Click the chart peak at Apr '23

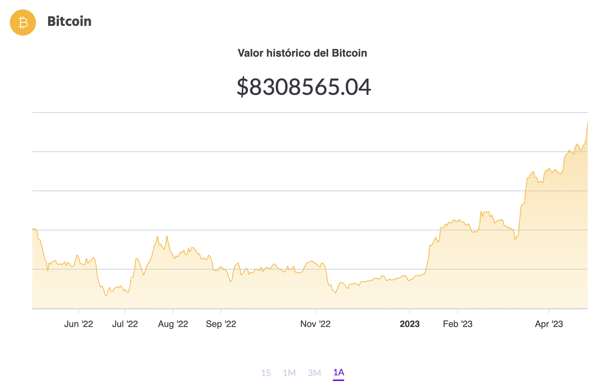tap(588, 124)
